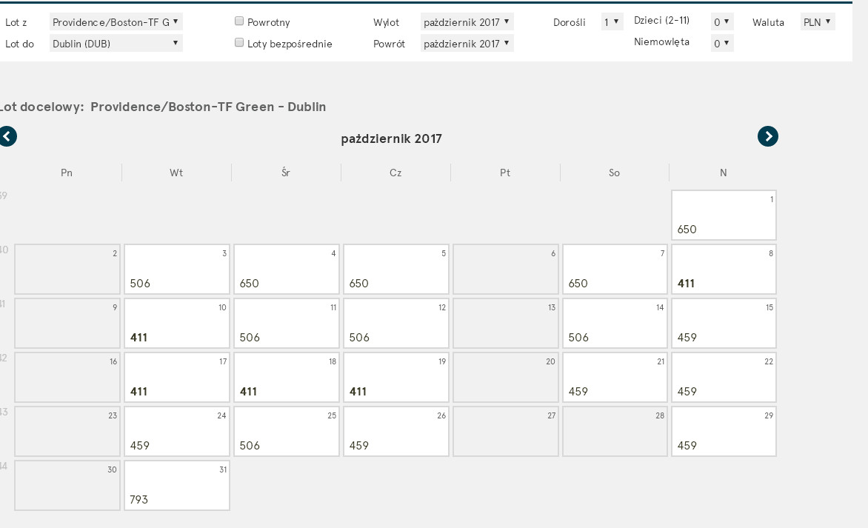
Task: Switch currency in the Waluta PLN dropdown
Action: pyautogui.click(x=818, y=22)
